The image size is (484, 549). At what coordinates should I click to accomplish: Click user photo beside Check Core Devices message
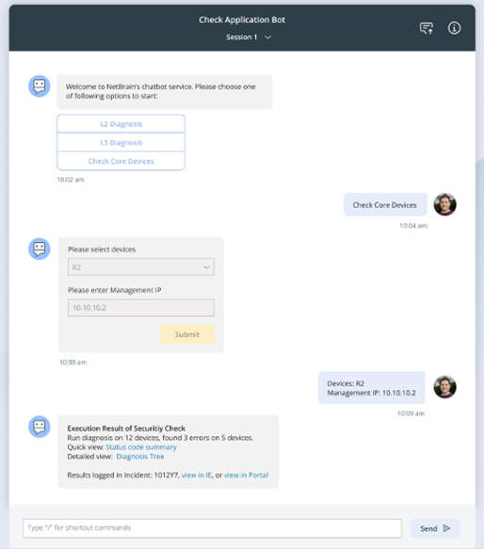pos(444,204)
